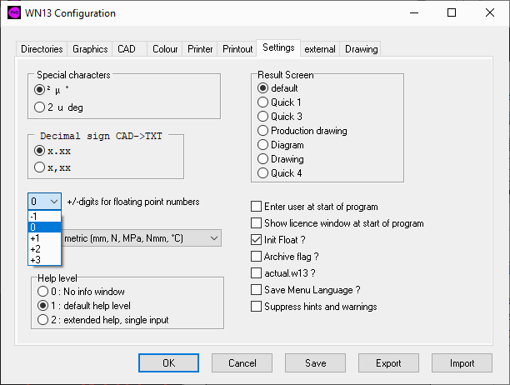The image size is (510, 385).
Task: Enable Enter user at start of program
Action: (x=257, y=207)
